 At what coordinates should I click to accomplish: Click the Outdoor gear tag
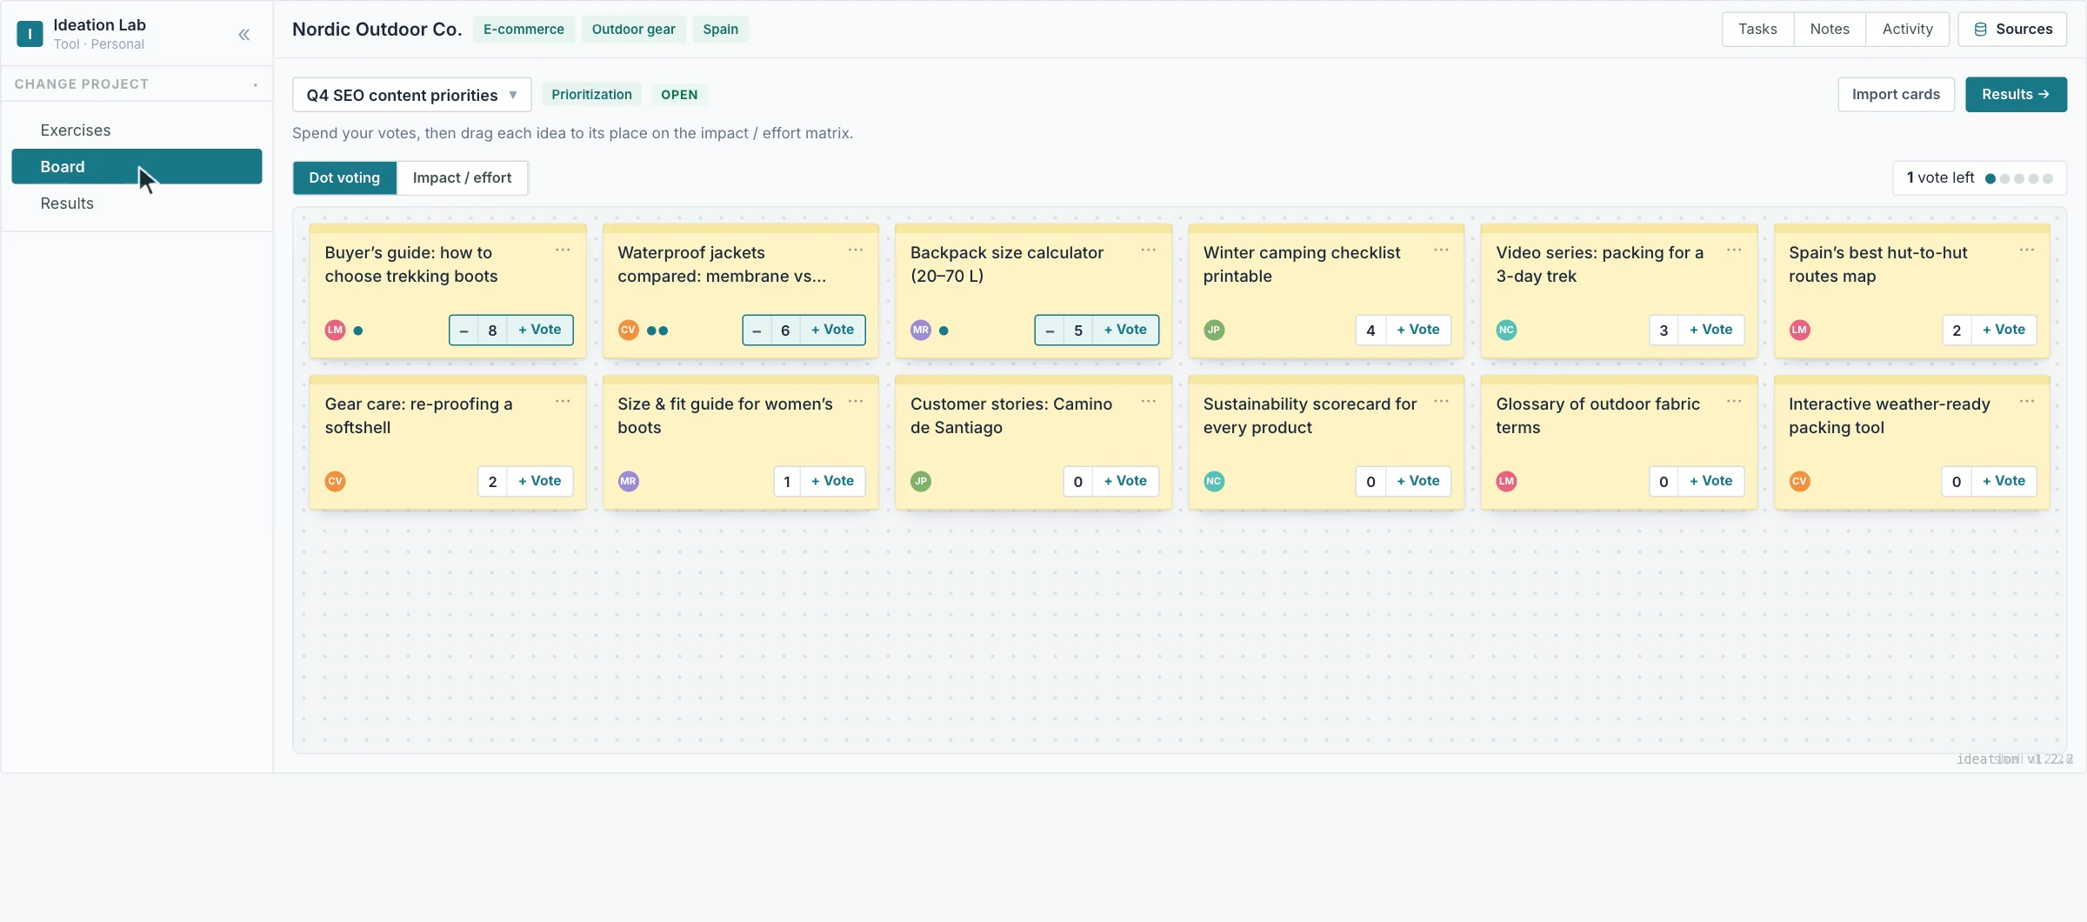[633, 30]
